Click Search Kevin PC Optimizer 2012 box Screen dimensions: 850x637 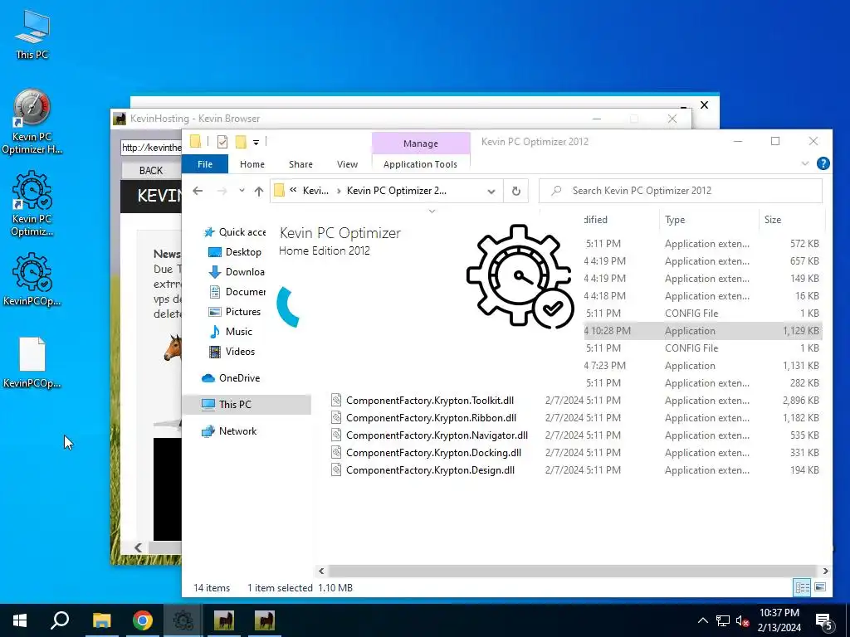[x=681, y=191]
